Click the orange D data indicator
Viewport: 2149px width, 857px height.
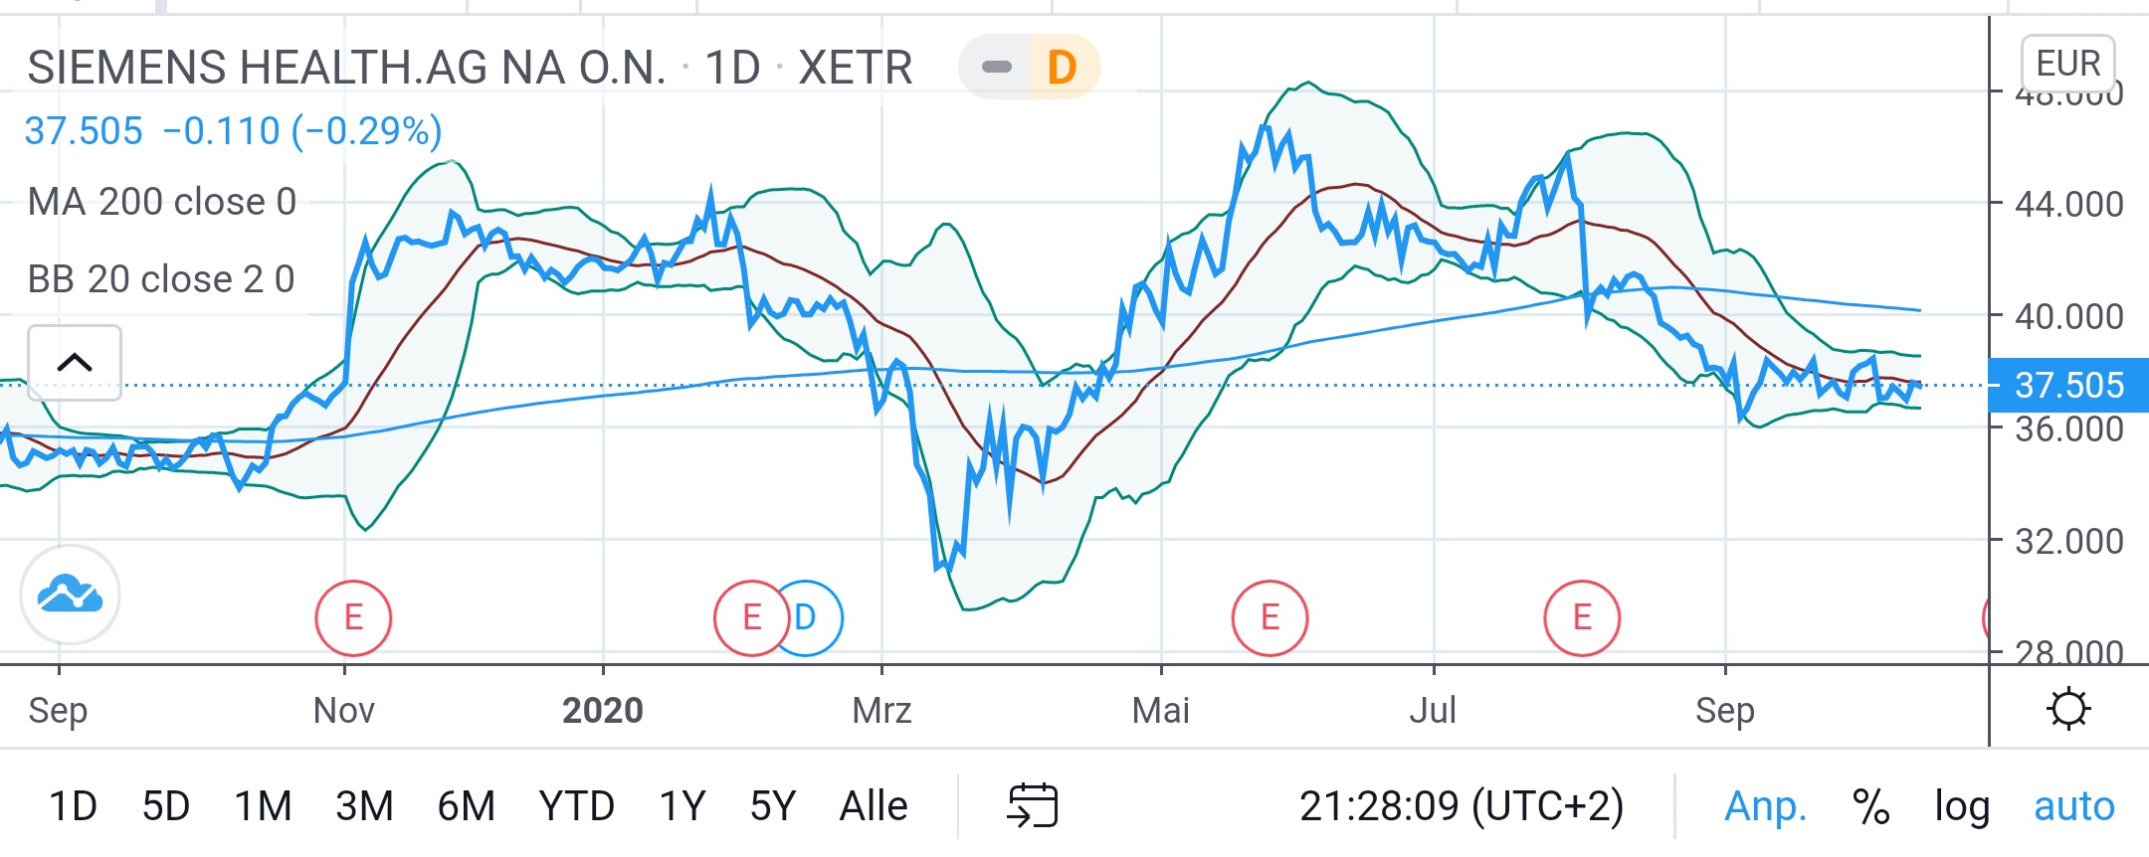(x=1063, y=68)
